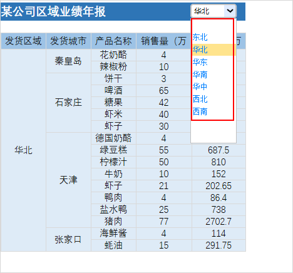
Task: Pick 华南 from the dropdown options
Action: [x=213, y=75]
